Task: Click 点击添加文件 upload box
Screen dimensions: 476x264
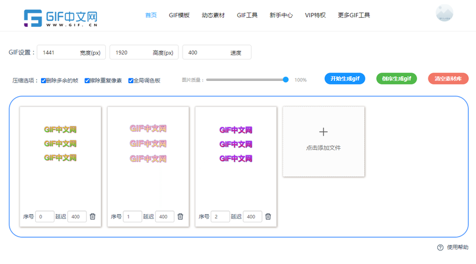Action: click(x=324, y=142)
